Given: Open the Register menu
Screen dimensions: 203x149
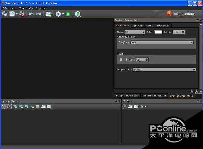Looking at the screenshot, I should click(41, 8).
